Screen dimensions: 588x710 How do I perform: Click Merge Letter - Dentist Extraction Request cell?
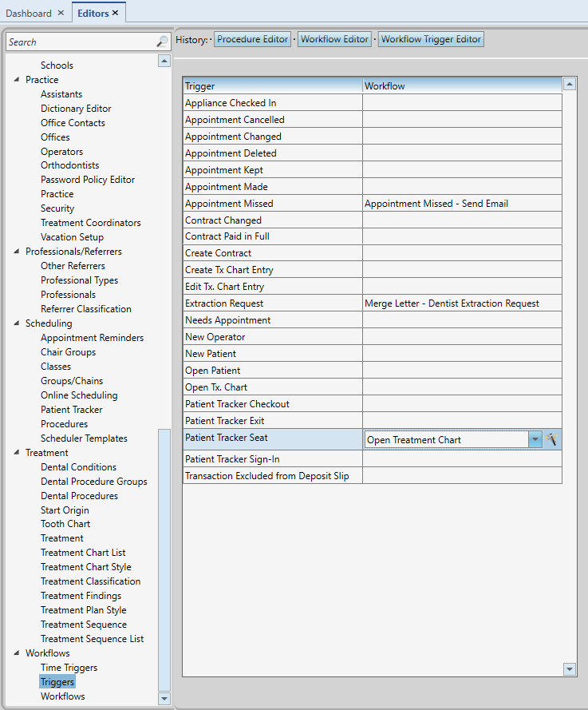(462, 303)
